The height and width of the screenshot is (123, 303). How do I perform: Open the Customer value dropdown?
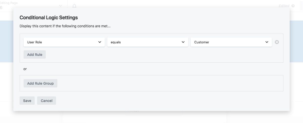click(231, 42)
